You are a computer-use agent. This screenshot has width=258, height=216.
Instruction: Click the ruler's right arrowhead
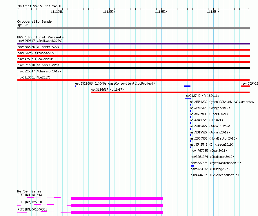click(249, 9)
